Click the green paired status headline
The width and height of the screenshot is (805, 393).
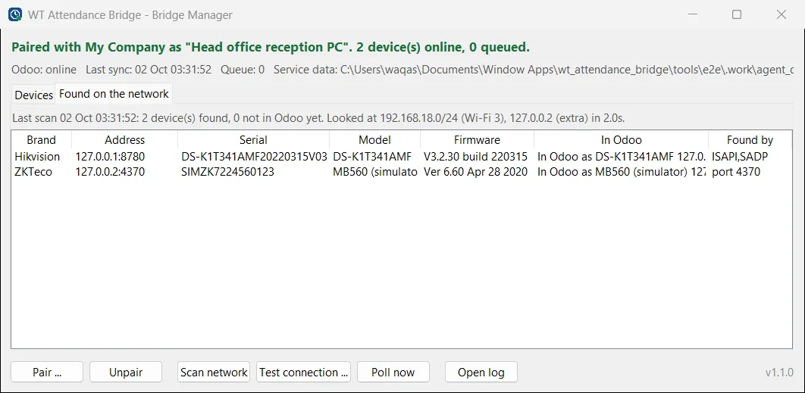pyautogui.click(x=270, y=47)
